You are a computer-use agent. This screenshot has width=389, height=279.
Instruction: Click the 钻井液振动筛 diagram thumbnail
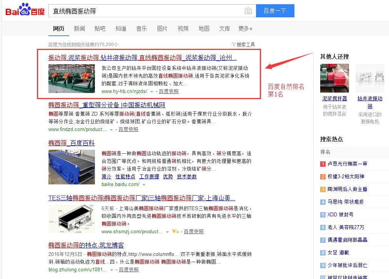370,78
